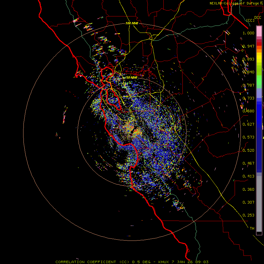The width and height of the screenshot is (264, 264).
Task: Click the 0.360 legend value
Action: click(x=248, y=189)
